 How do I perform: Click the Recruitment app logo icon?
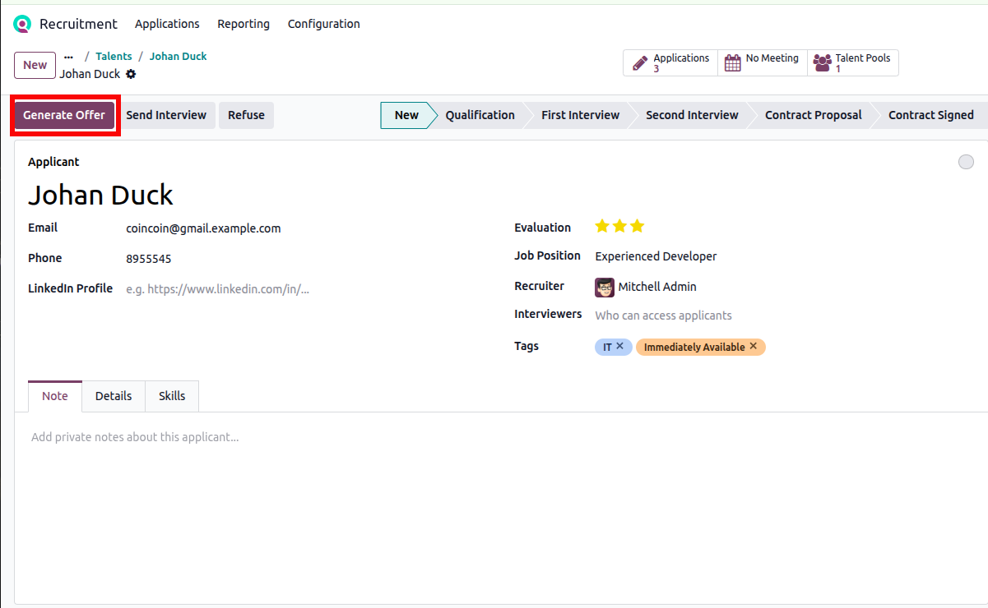22,24
